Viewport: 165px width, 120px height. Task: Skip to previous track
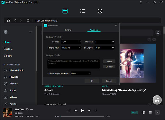(x=76, y=110)
